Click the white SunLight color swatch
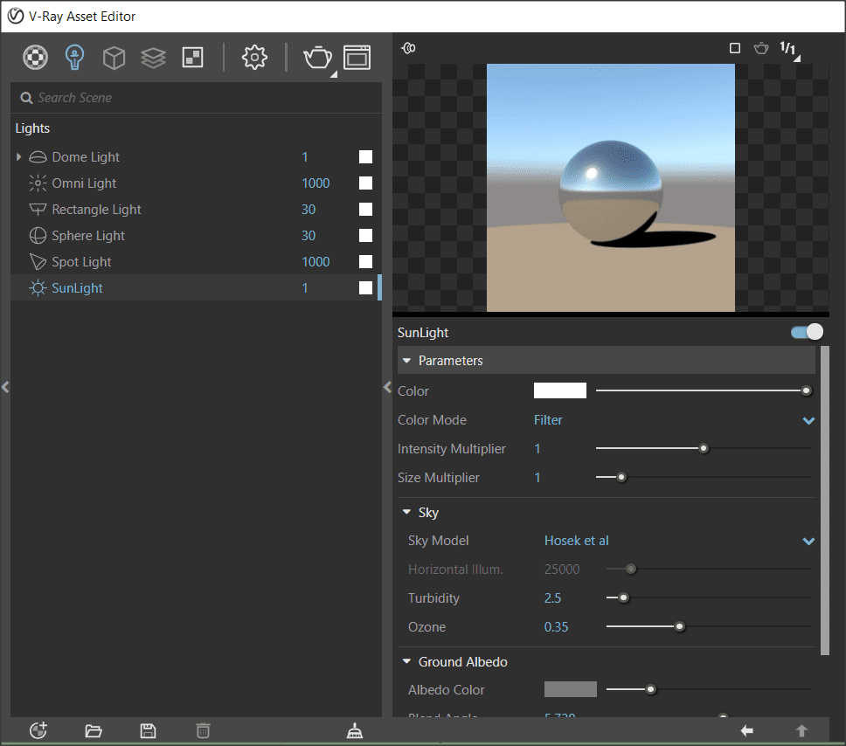The width and height of the screenshot is (846, 746). (560, 391)
